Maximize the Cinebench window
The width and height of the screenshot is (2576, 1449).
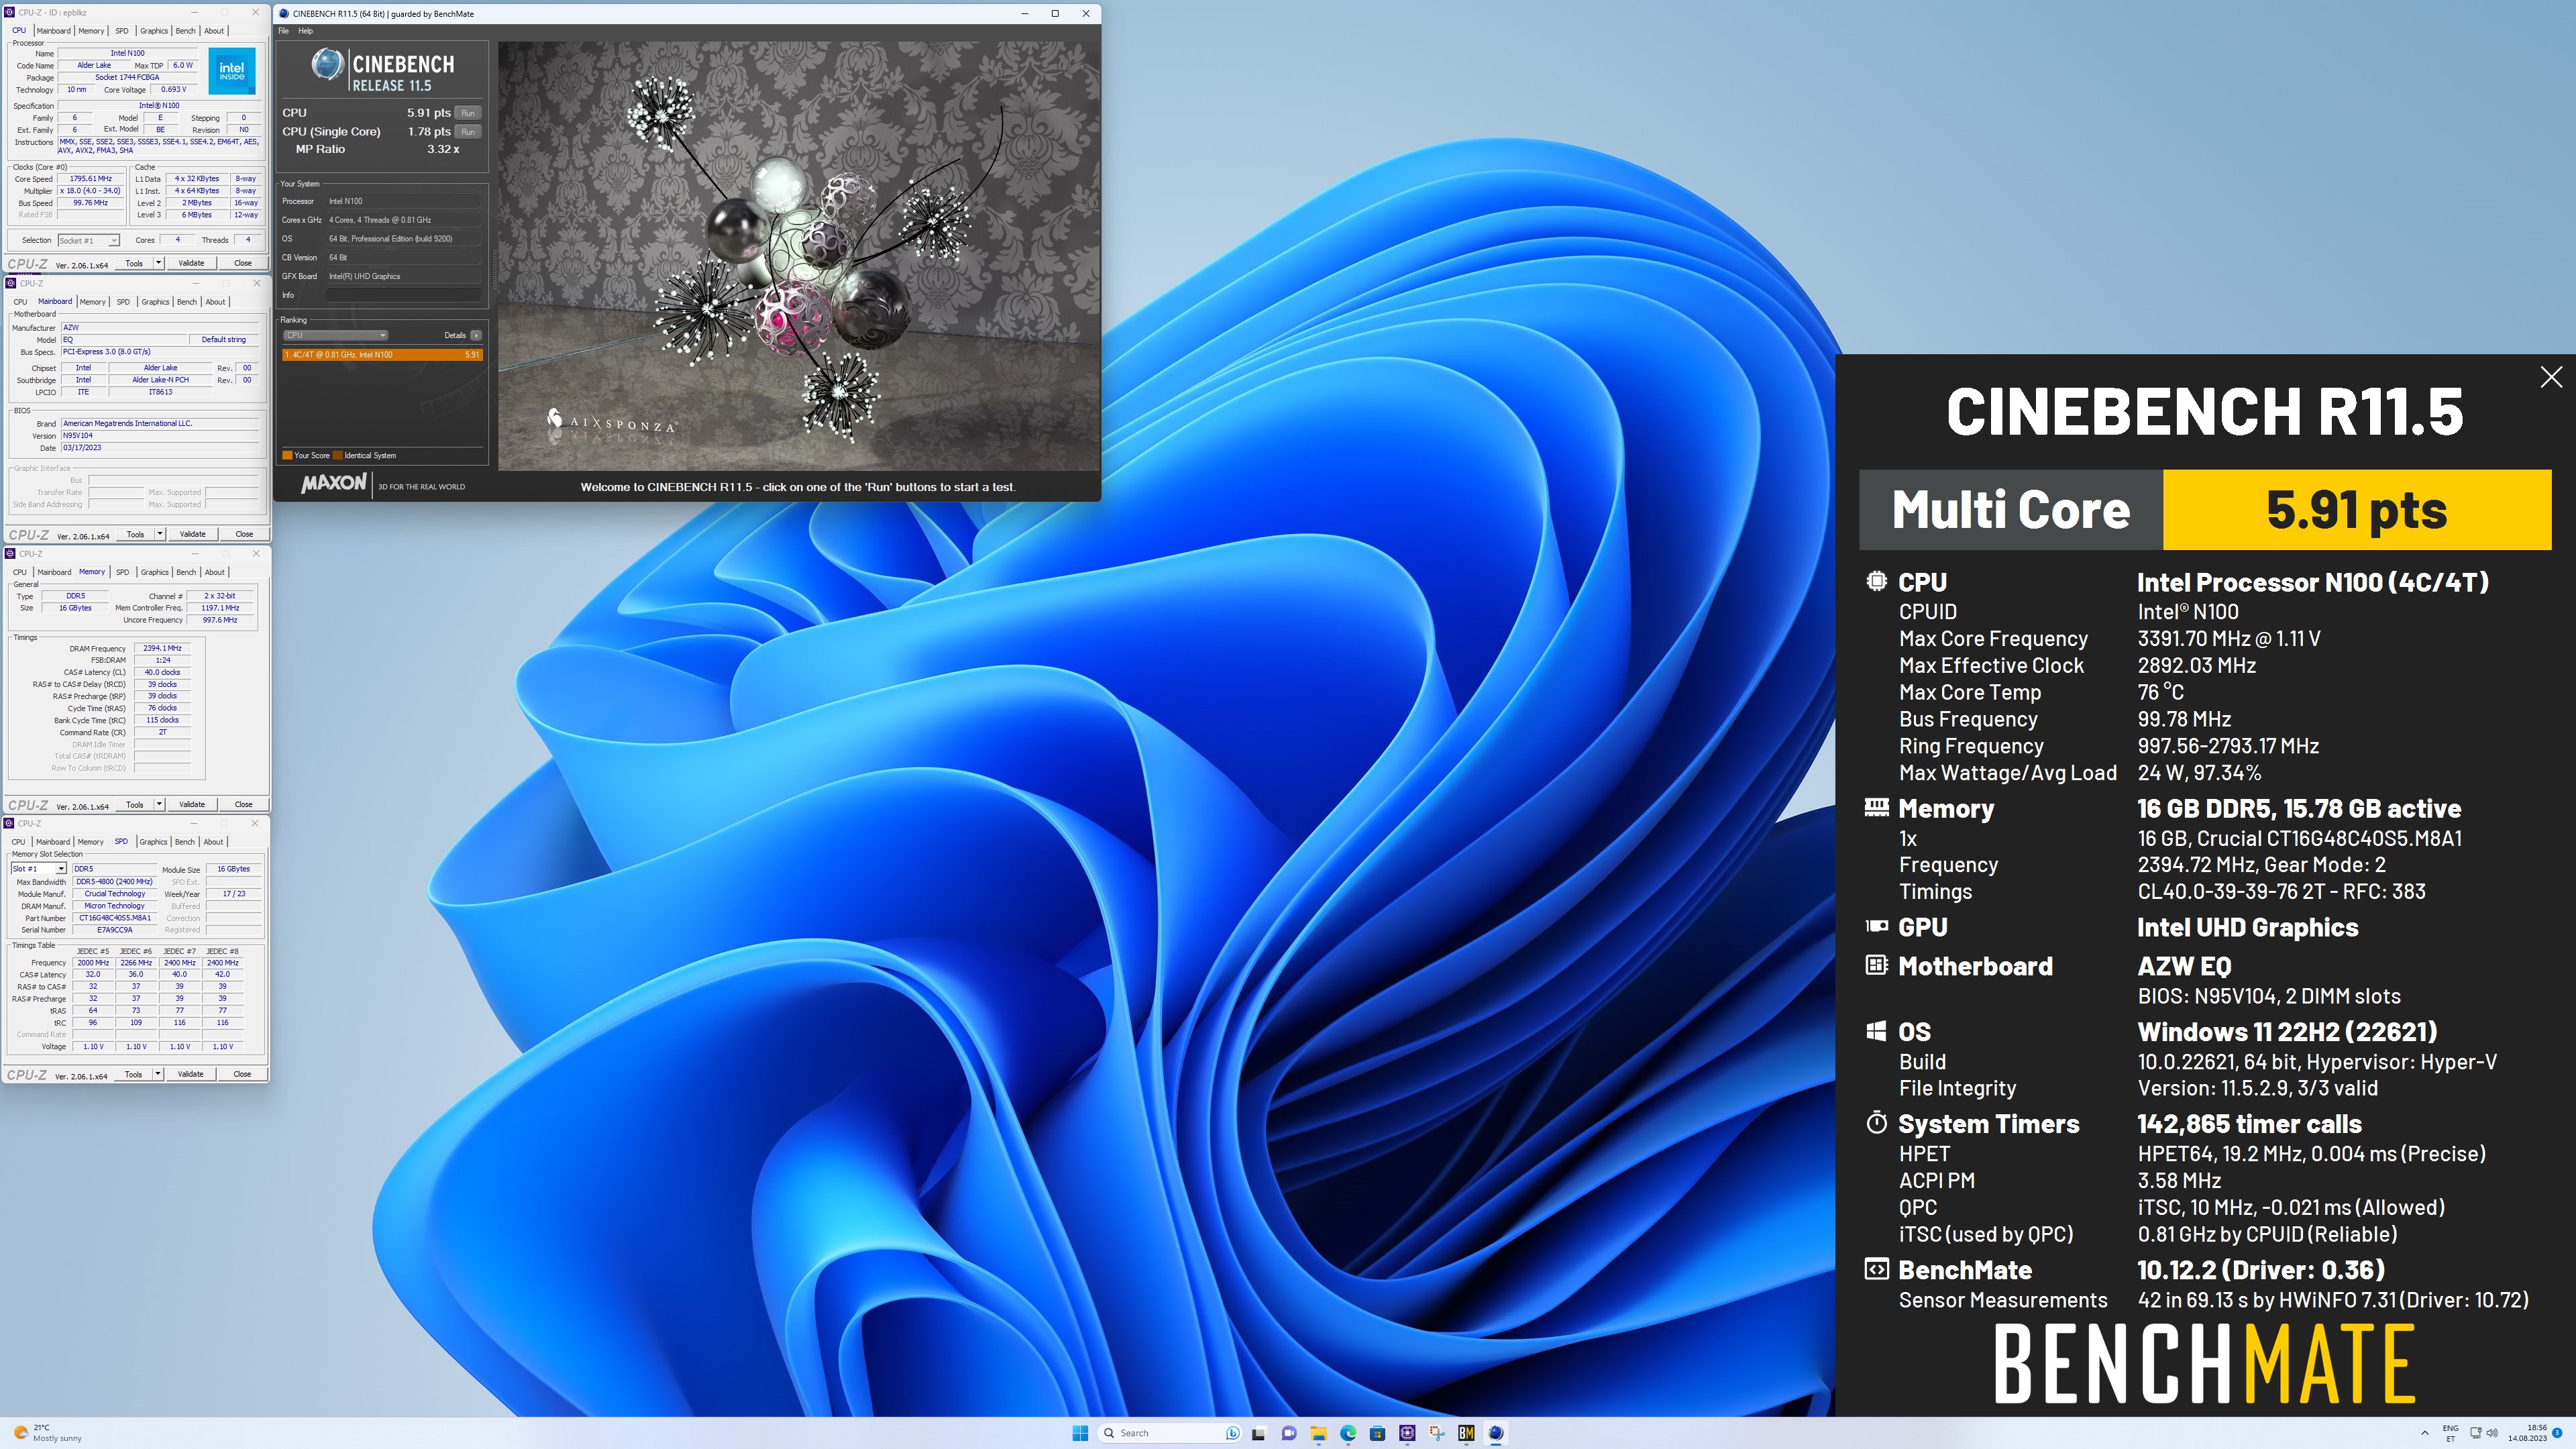(x=1055, y=14)
